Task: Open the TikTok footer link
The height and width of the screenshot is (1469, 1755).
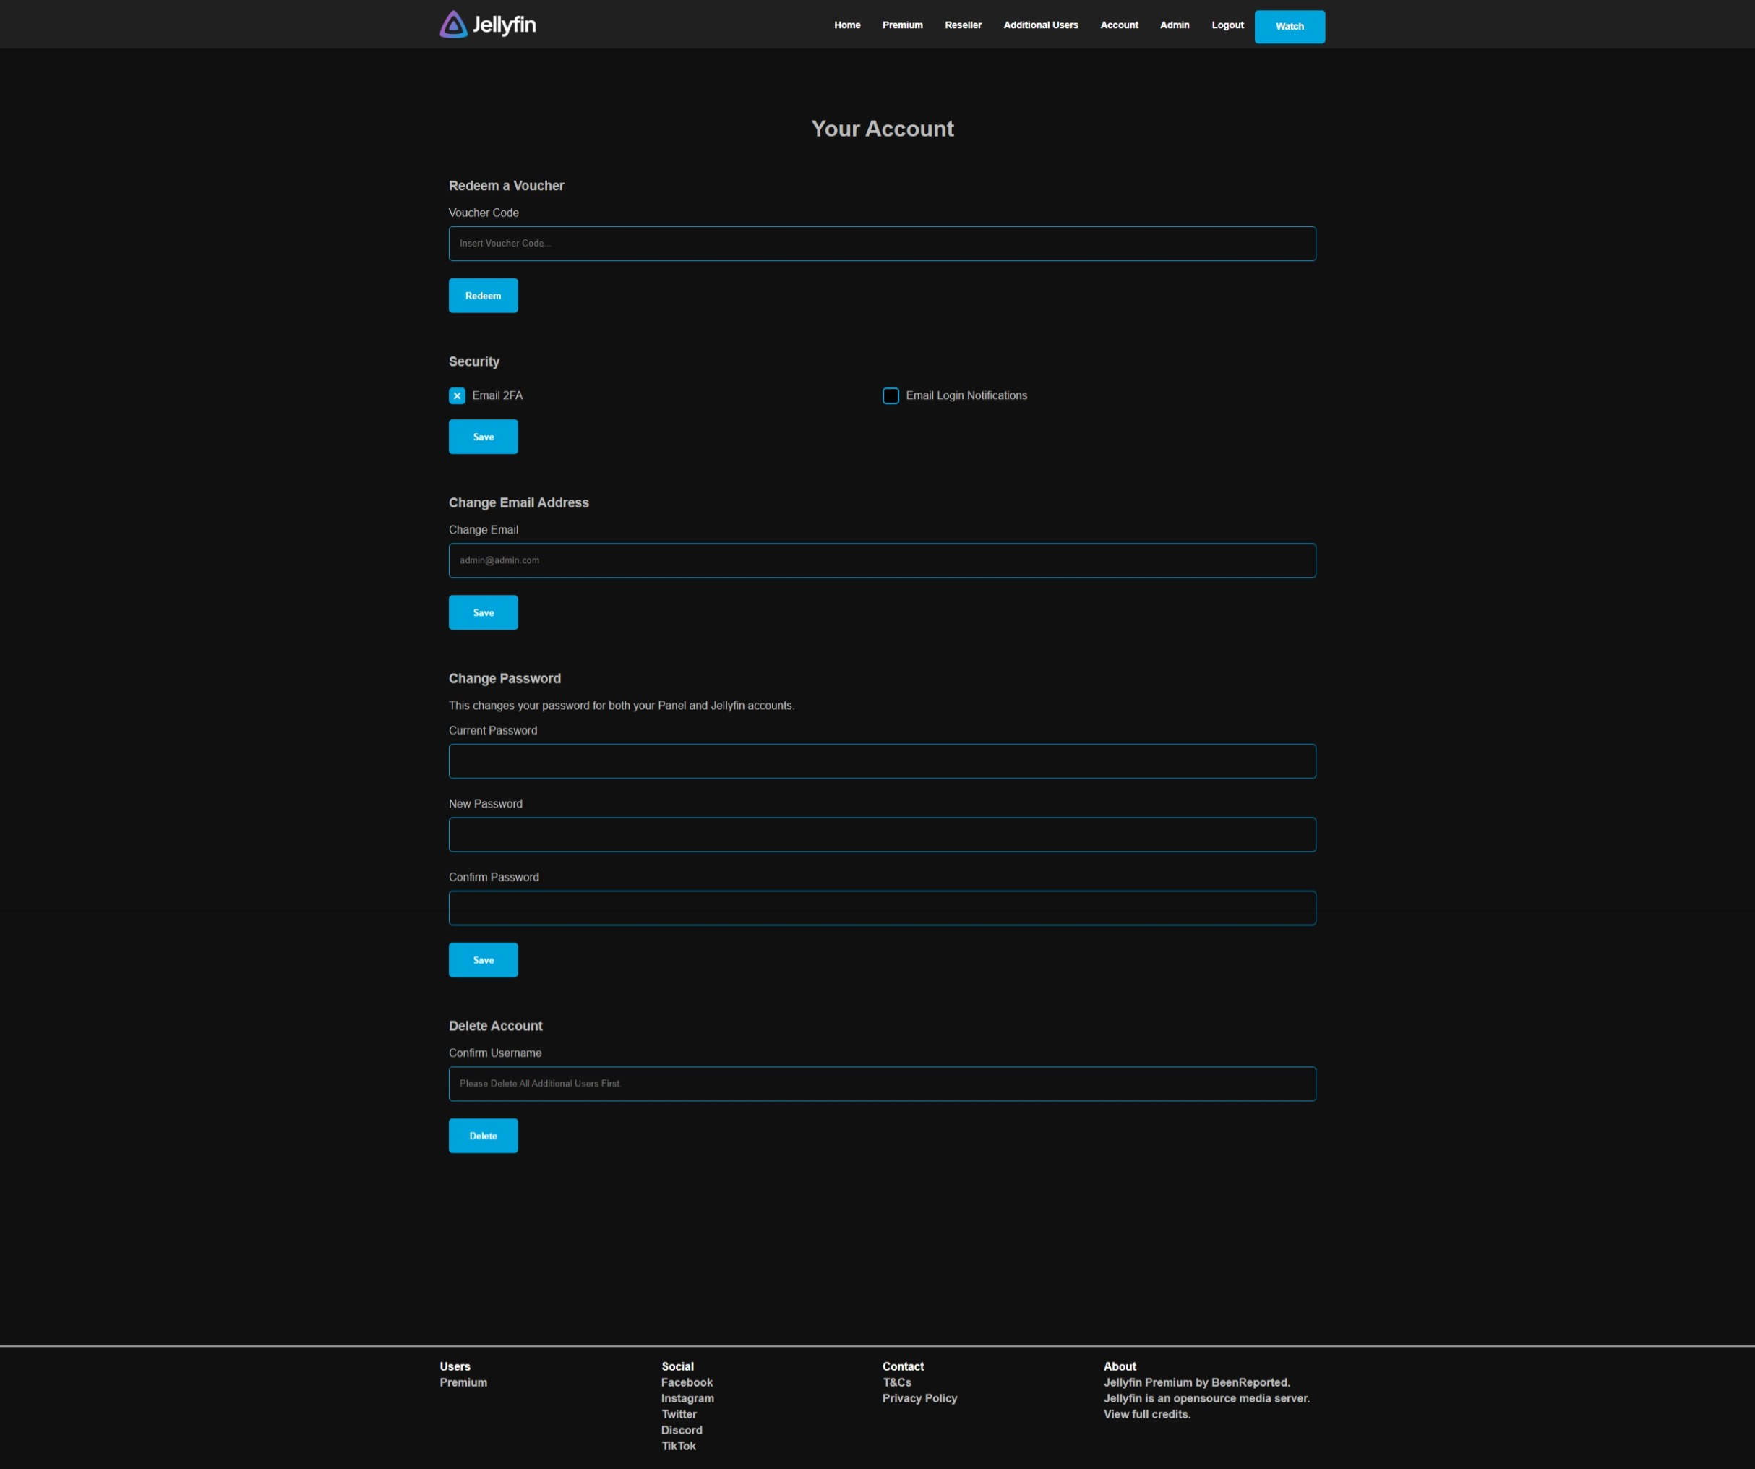Action: pyautogui.click(x=679, y=1446)
